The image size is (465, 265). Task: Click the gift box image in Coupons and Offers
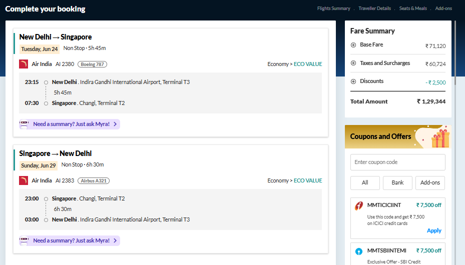coord(440,138)
